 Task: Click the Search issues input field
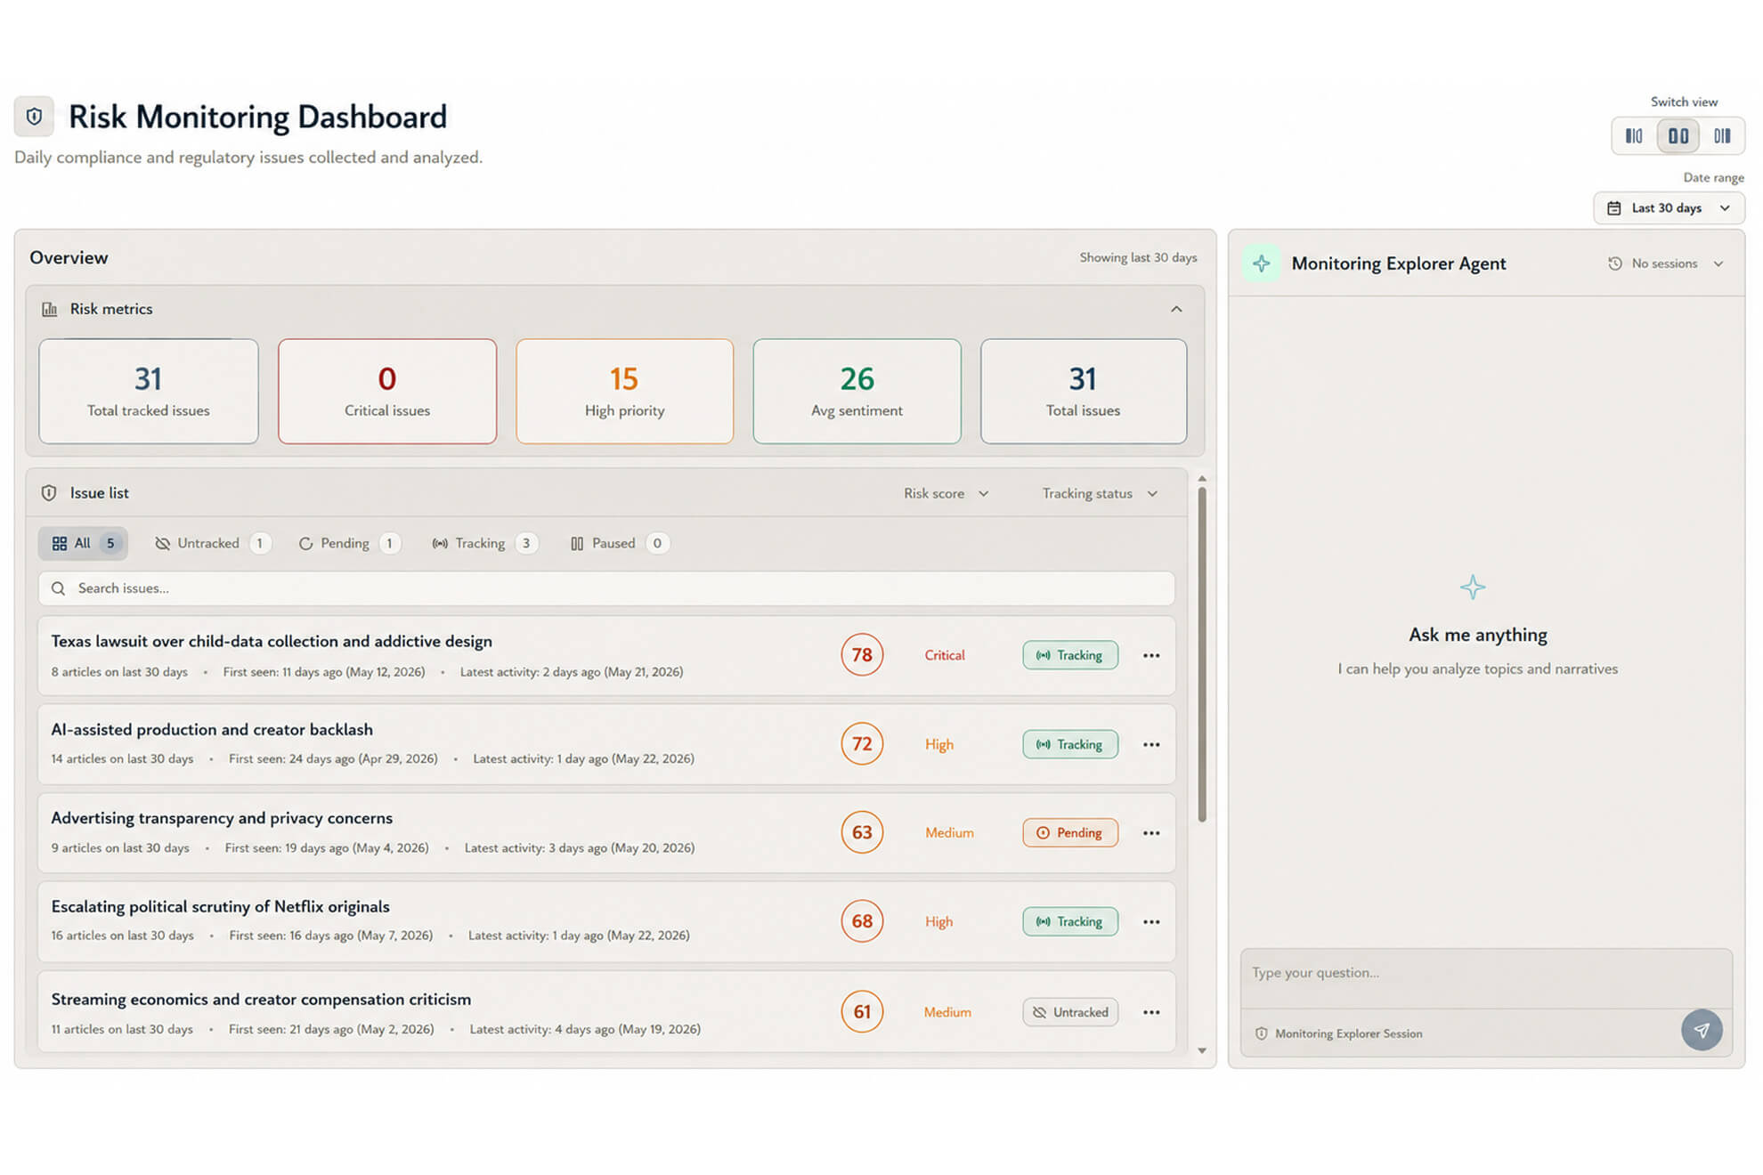tap(606, 588)
